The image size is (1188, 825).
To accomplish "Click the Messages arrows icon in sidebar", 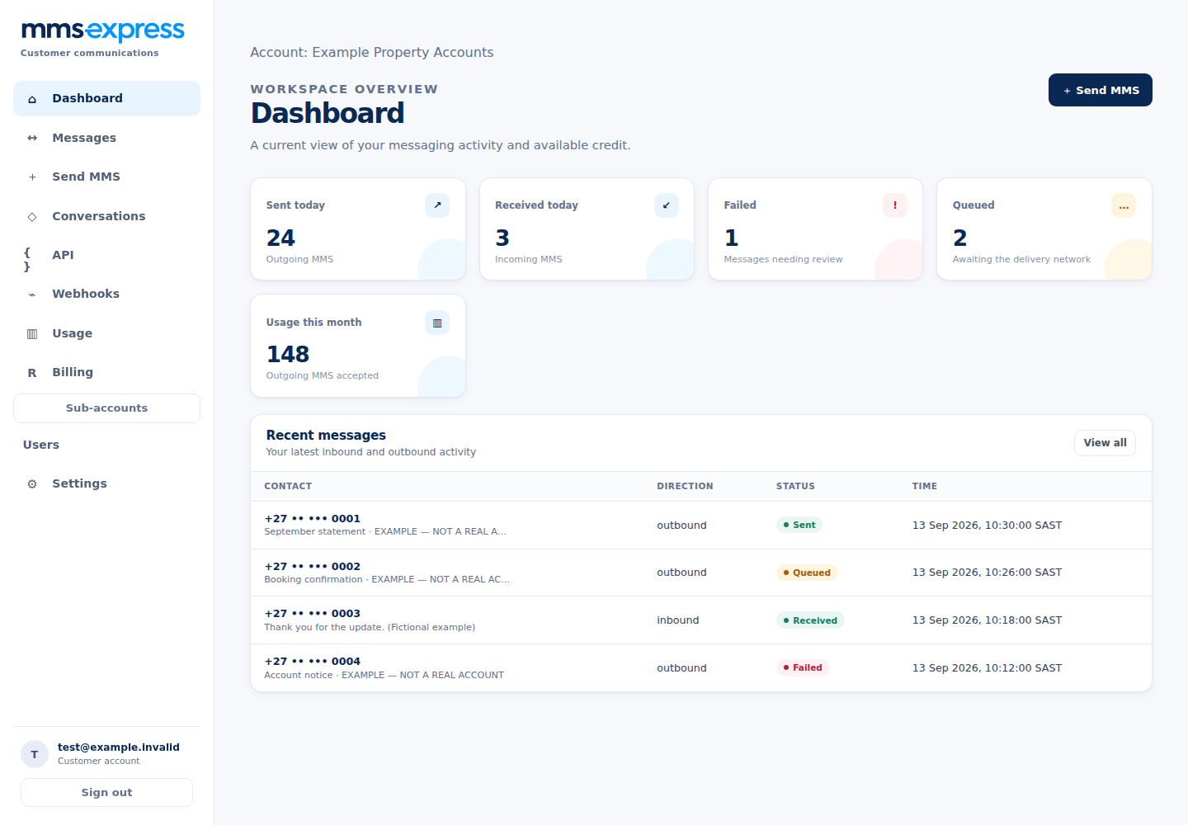I will point(32,138).
